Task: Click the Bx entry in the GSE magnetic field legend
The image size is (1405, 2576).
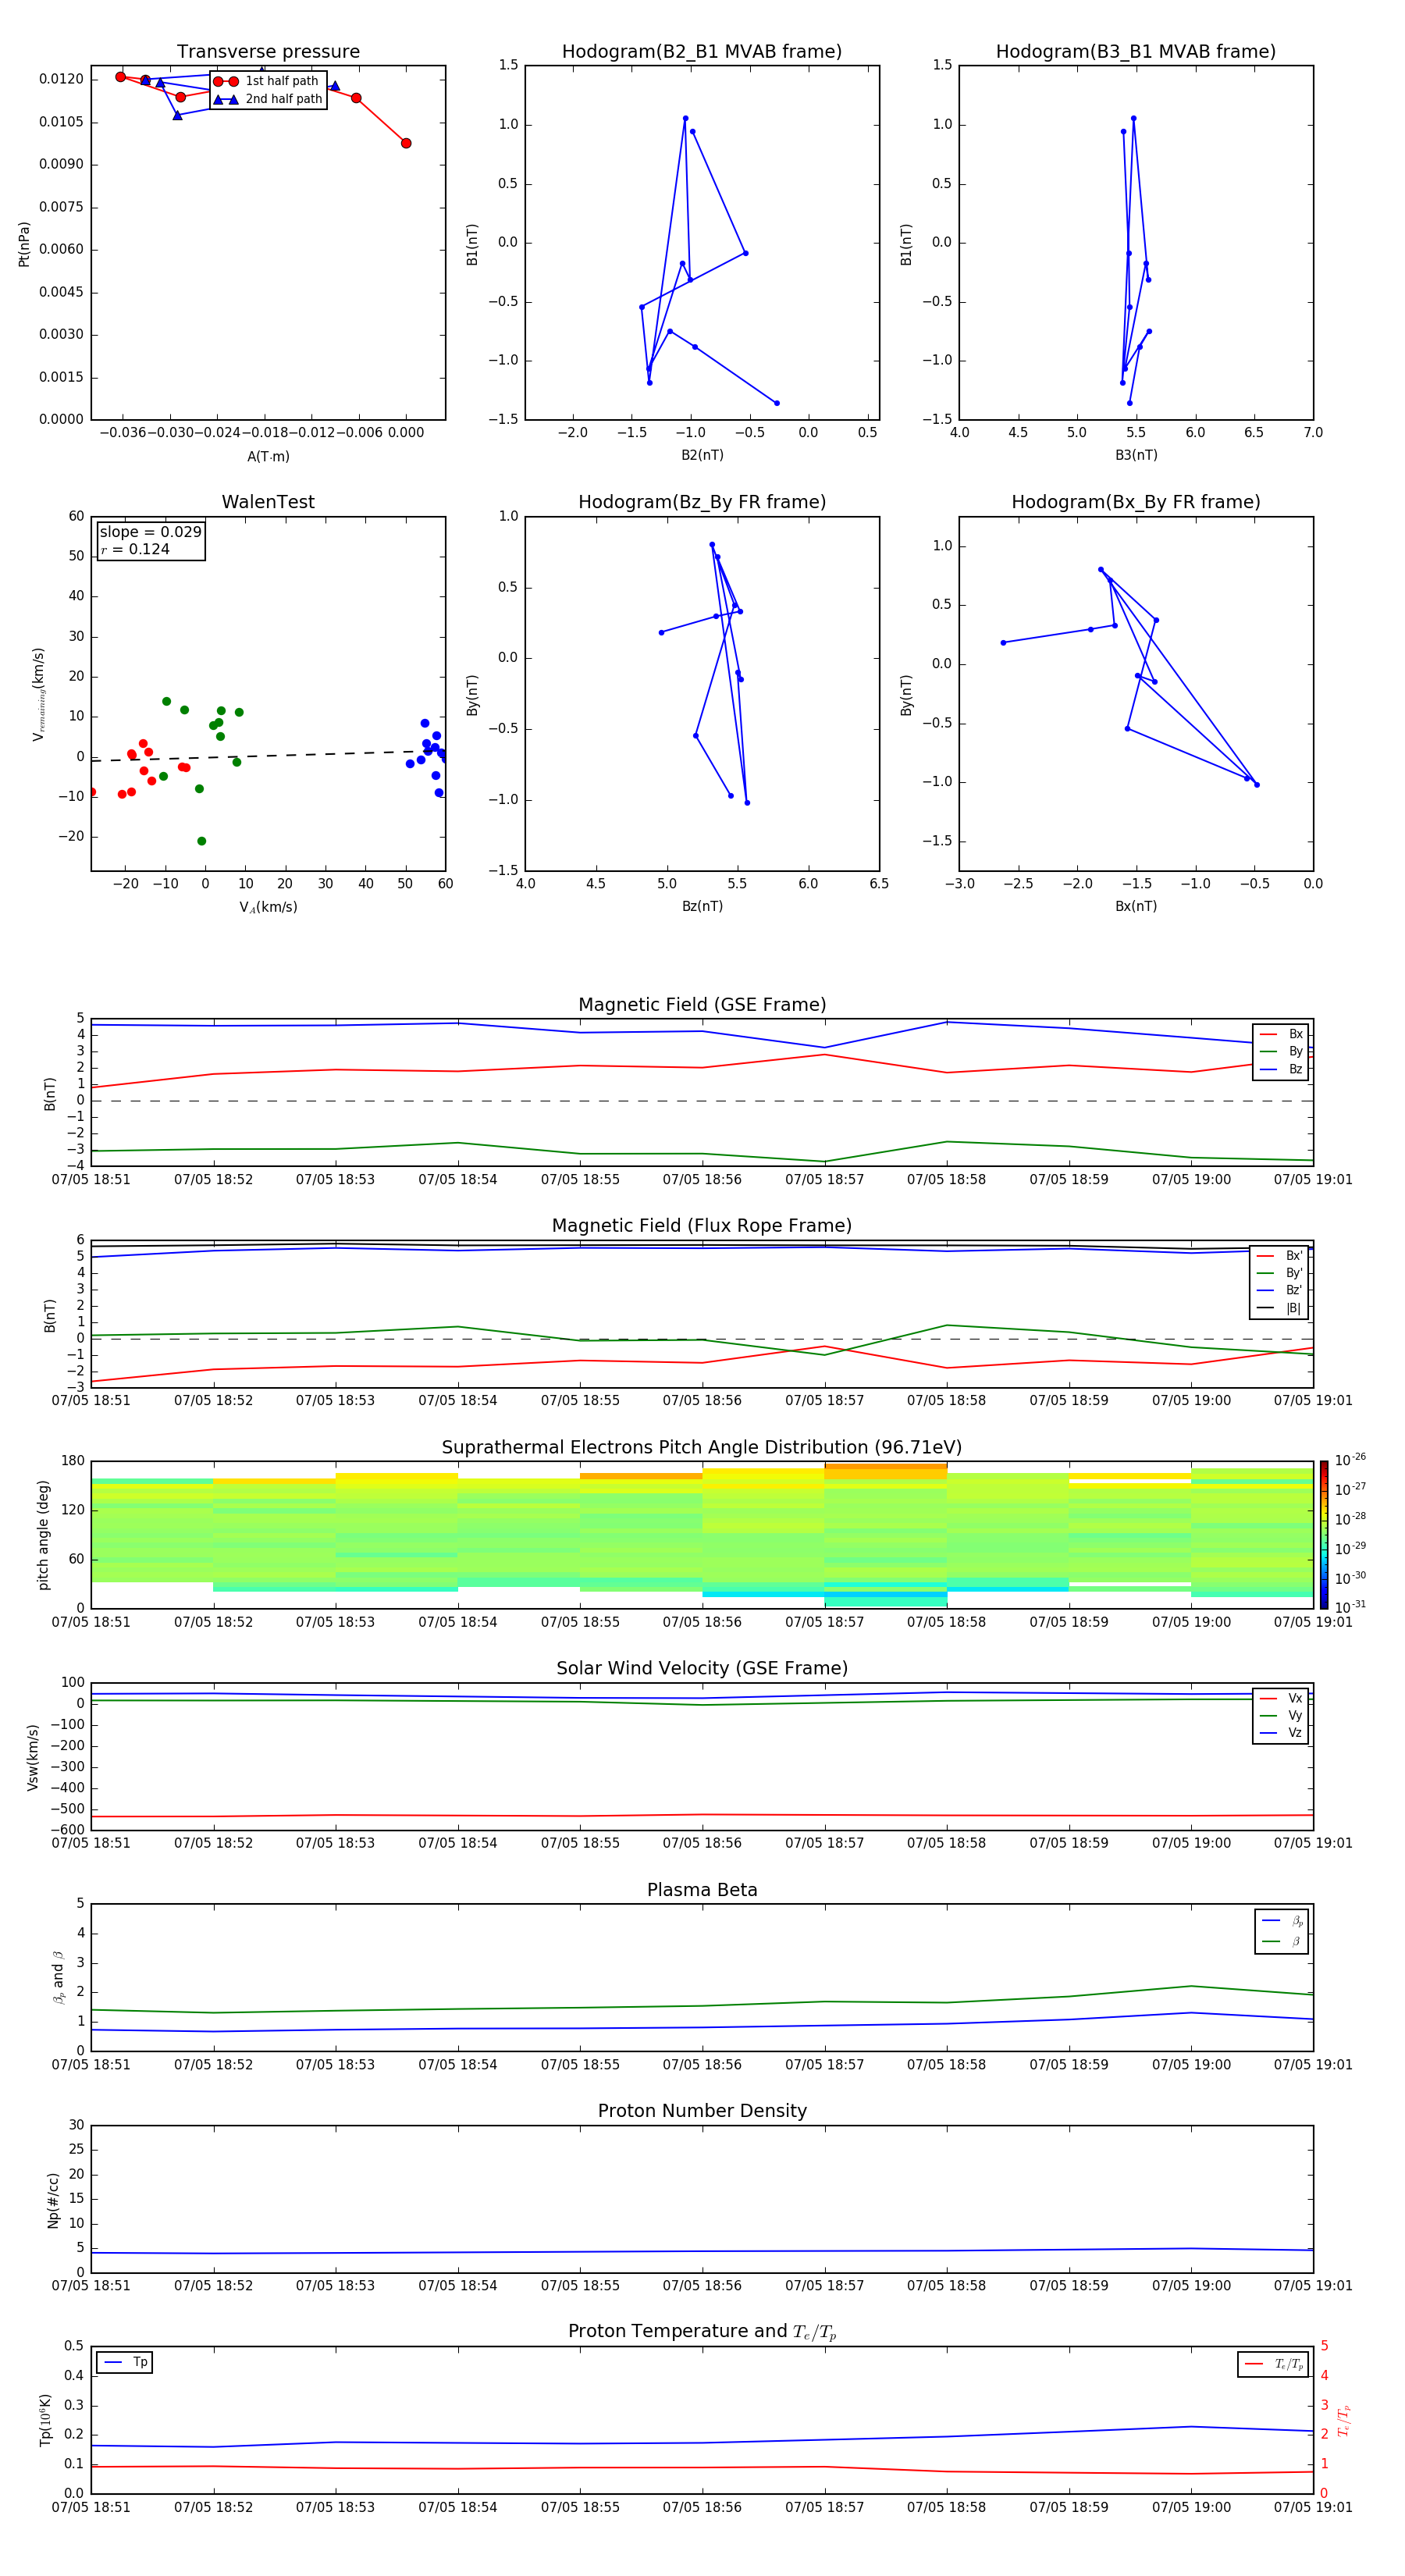Action: tap(1281, 1034)
